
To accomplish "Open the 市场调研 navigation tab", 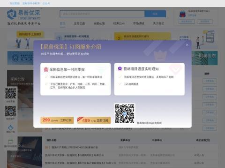I will [x=139, y=23].
